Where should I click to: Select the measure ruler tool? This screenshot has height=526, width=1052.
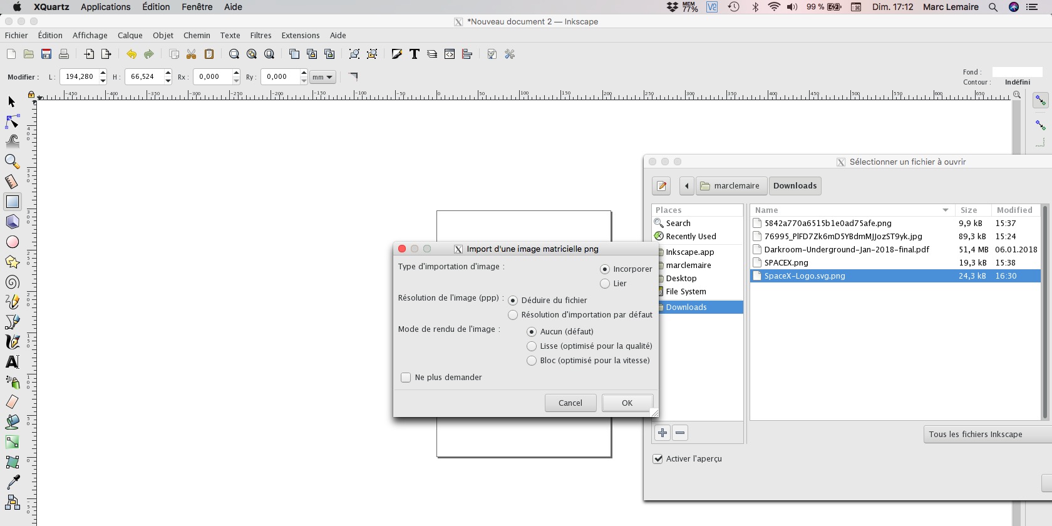tap(12, 182)
